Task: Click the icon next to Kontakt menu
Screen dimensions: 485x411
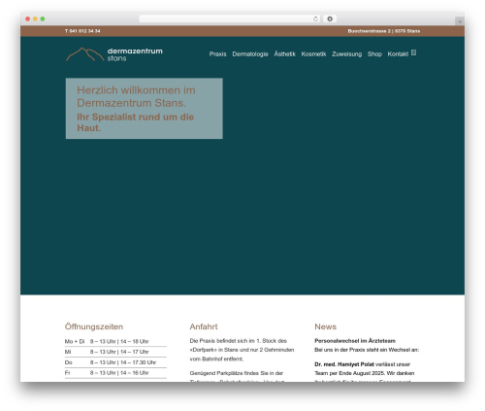Action: click(x=413, y=52)
